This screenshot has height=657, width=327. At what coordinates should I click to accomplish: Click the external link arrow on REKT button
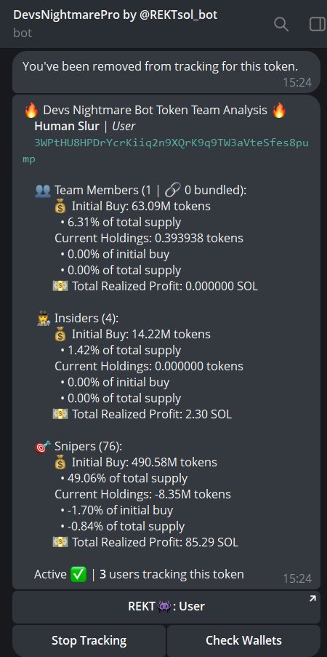pos(312,600)
